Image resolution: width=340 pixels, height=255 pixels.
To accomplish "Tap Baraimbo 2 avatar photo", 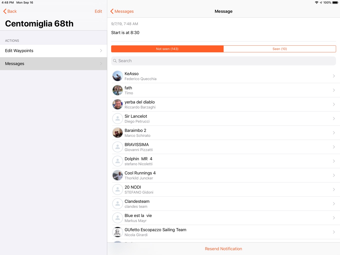I will [118, 133].
